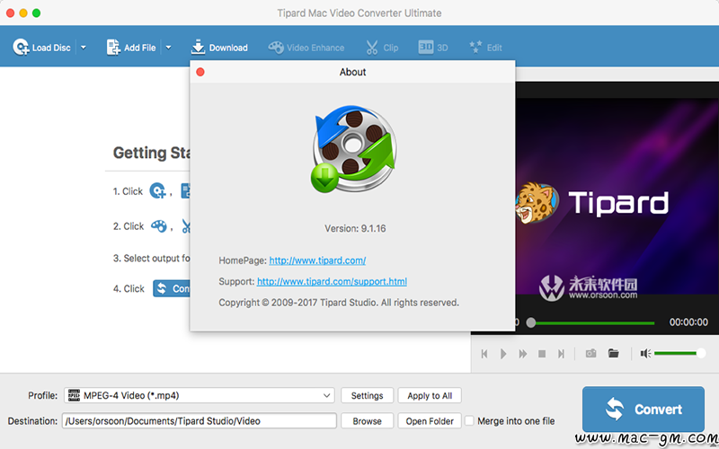Screen dimensions: 719x449
Task: Click the Open Folder button
Action: pyautogui.click(x=430, y=420)
